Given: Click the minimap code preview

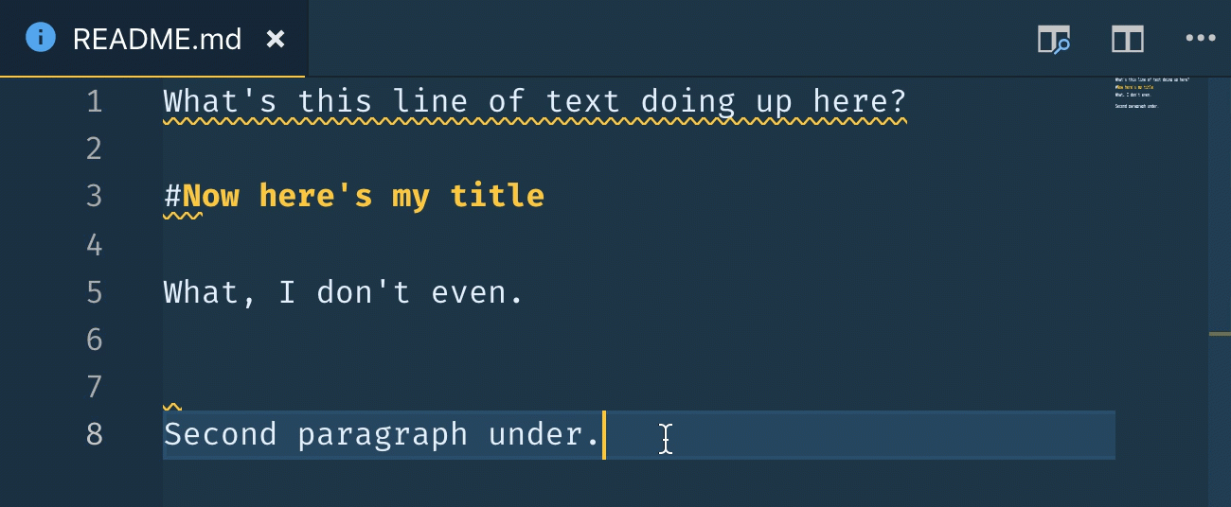Looking at the screenshot, I should (x=1151, y=92).
